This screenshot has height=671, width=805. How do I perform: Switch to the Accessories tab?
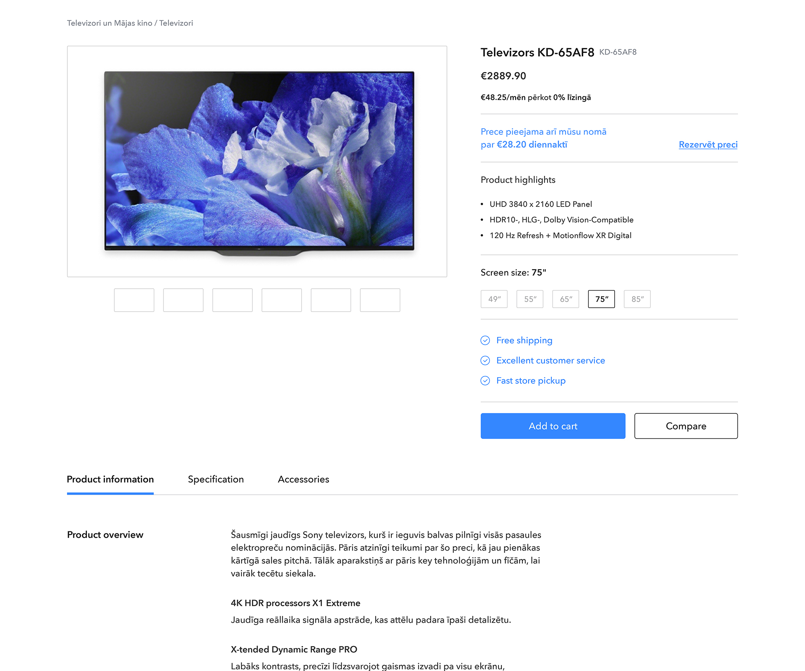[x=303, y=479]
